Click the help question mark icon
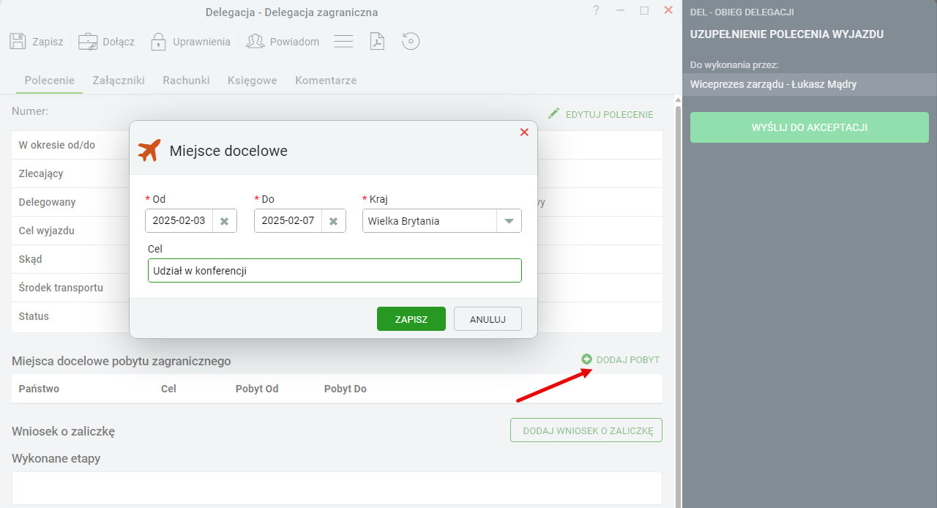937x508 pixels. click(x=597, y=10)
